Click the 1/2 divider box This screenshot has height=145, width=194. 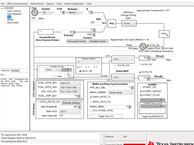point(68,74)
